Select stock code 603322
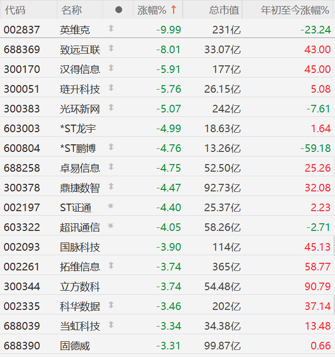This screenshot has width=335, height=357. pyautogui.click(x=22, y=227)
